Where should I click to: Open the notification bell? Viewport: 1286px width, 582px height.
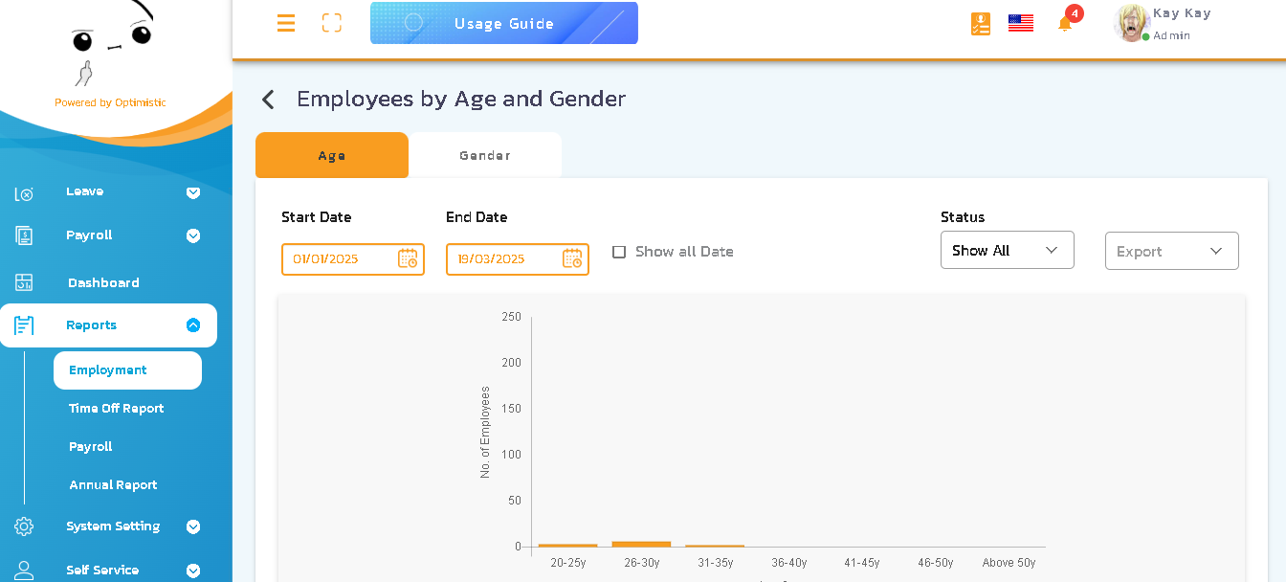1065,24
